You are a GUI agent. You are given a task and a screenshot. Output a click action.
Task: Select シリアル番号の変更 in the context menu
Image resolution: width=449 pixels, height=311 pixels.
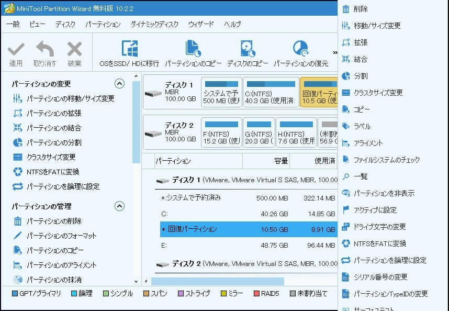pyautogui.click(x=375, y=277)
